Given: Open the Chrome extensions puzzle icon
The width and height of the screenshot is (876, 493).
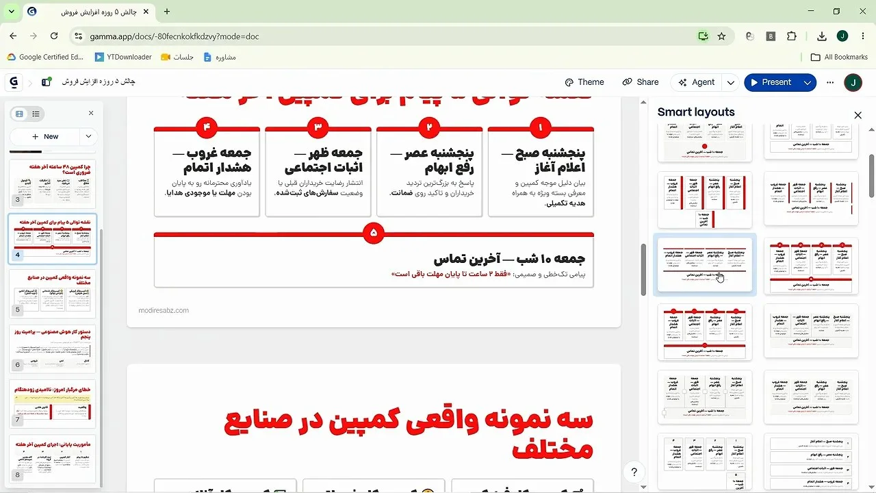Looking at the screenshot, I should click(x=792, y=36).
